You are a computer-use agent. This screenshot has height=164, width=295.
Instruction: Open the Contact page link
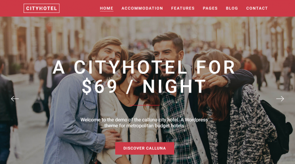257,8
